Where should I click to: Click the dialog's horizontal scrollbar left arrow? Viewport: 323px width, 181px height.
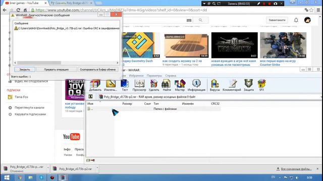15,63
